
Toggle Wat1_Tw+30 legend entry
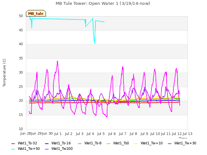pos(182,143)
